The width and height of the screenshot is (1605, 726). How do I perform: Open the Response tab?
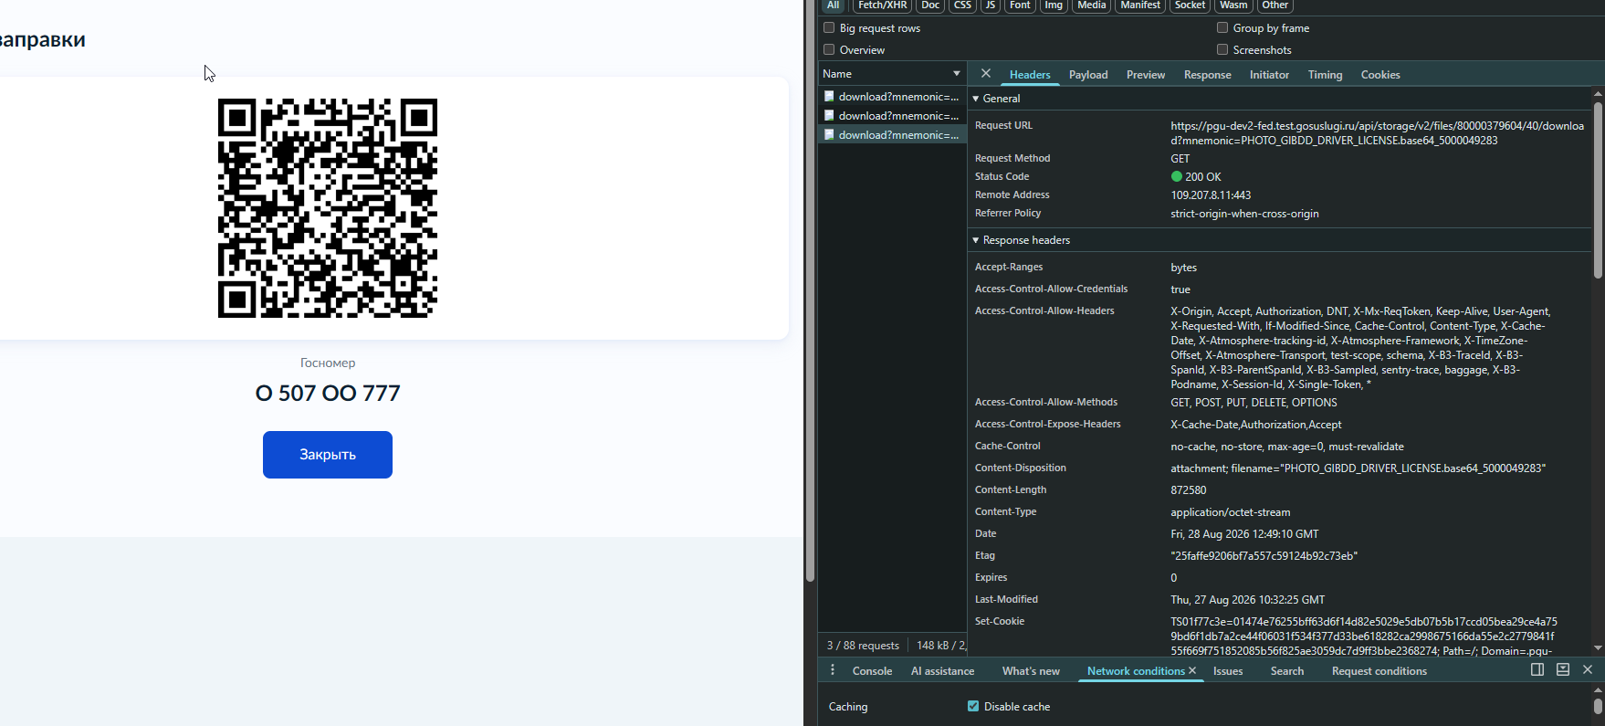point(1208,75)
